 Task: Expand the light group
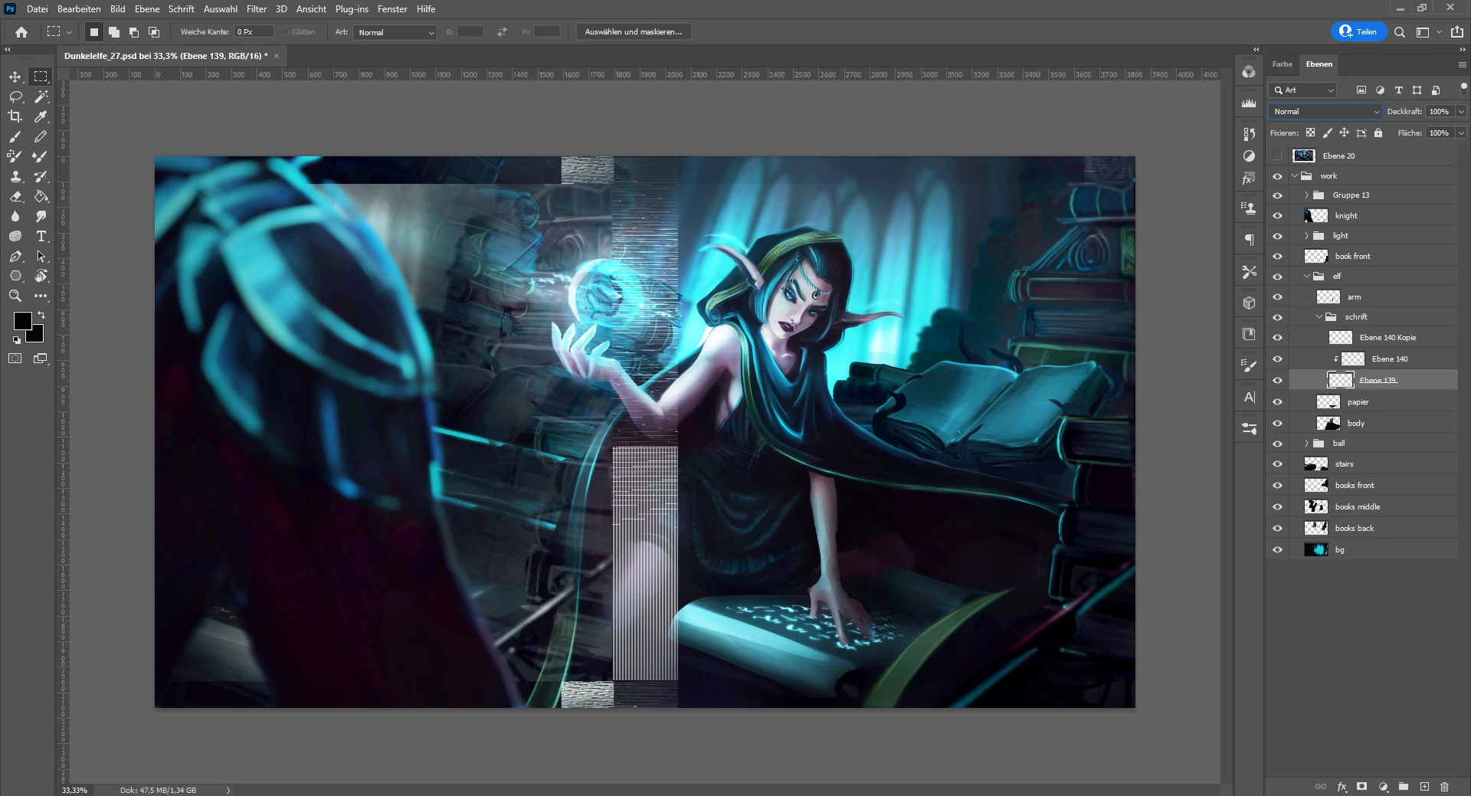coord(1307,236)
